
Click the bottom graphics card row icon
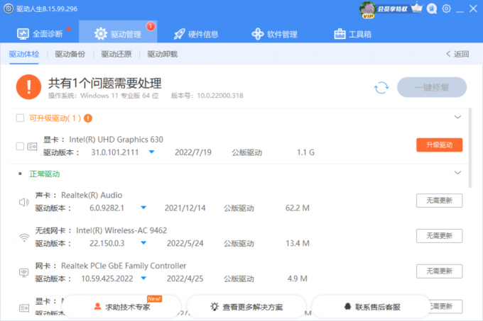tap(24, 308)
